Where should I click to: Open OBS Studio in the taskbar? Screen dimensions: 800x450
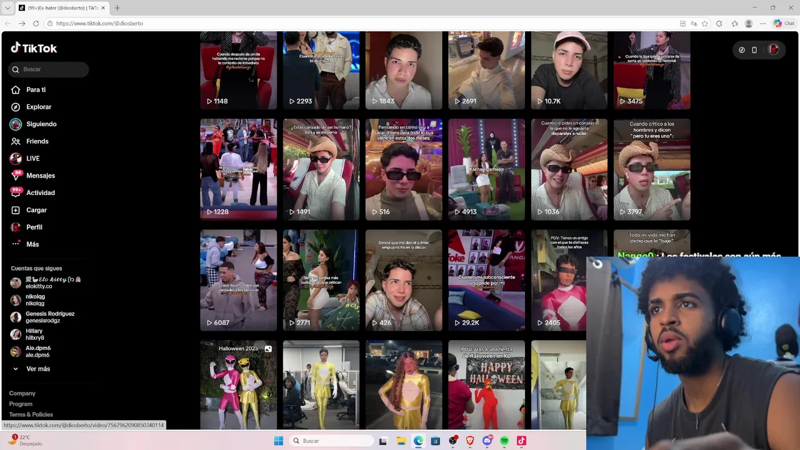click(453, 441)
